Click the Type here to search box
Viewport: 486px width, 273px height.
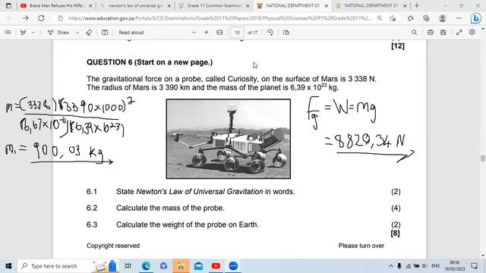(68, 266)
